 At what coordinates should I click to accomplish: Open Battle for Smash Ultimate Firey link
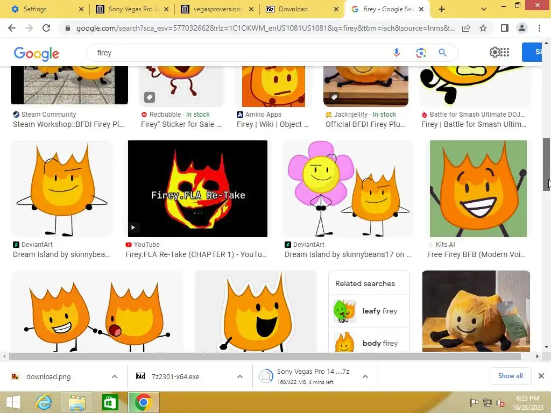(x=474, y=124)
